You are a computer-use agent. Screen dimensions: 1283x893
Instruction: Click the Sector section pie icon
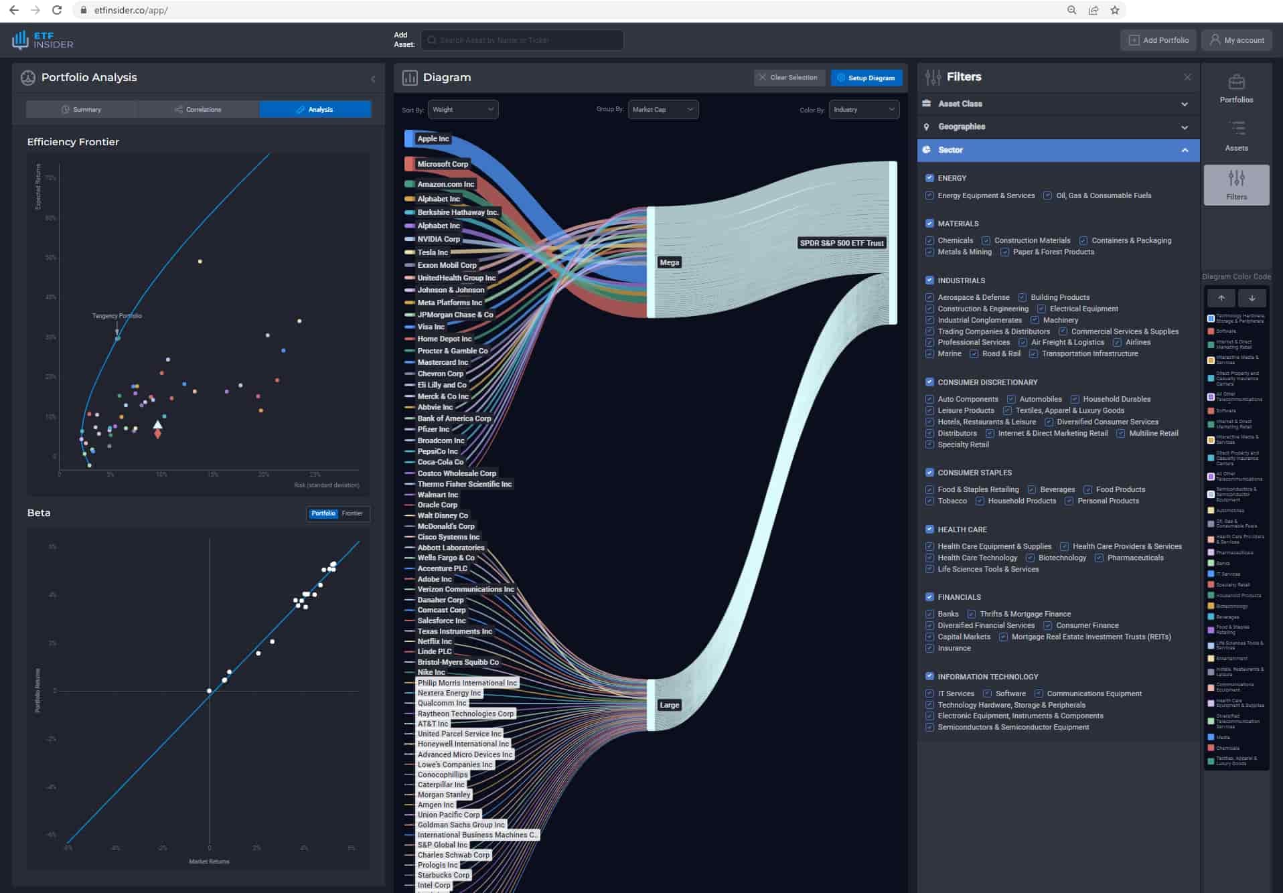click(x=927, y=150)
